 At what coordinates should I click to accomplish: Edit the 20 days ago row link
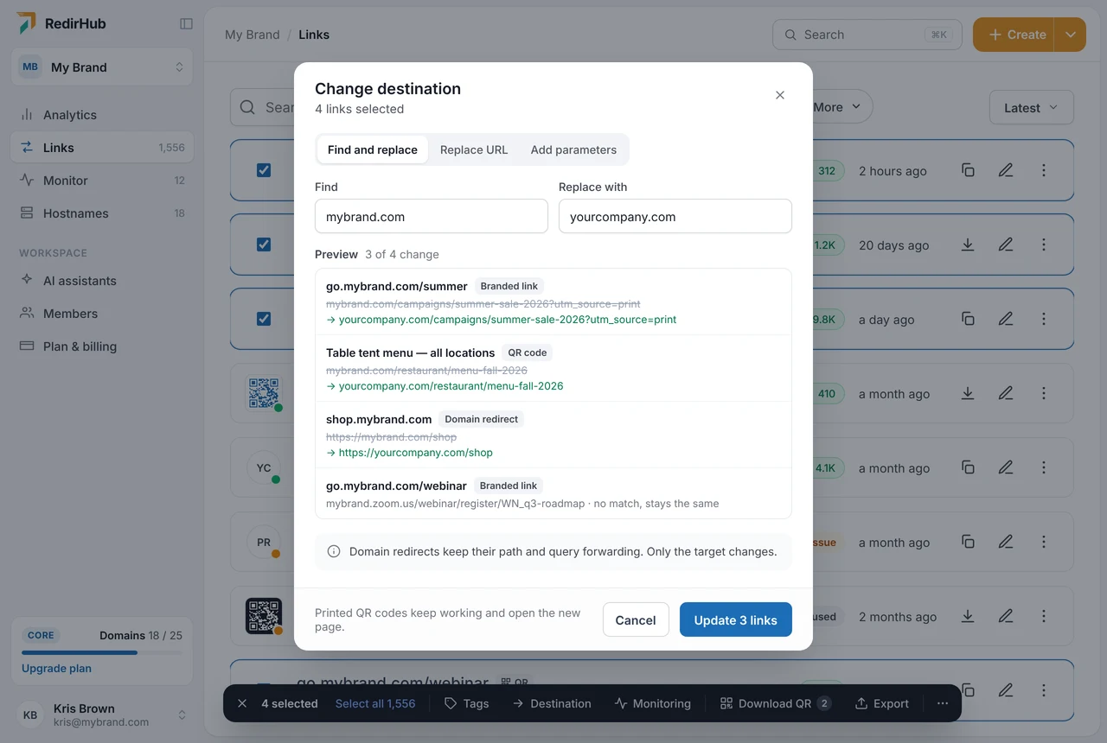(1006, 244)
